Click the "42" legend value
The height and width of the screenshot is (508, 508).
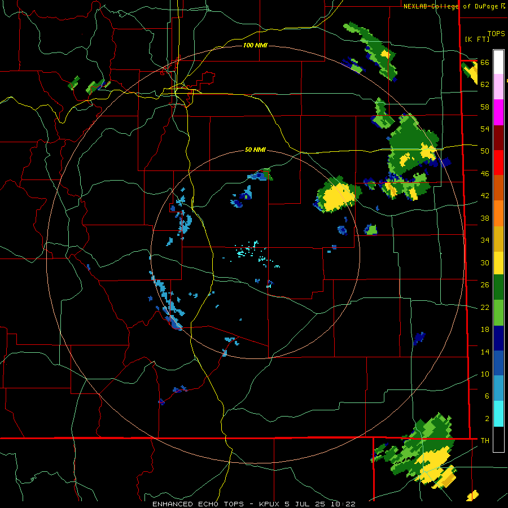click(485, 196)
